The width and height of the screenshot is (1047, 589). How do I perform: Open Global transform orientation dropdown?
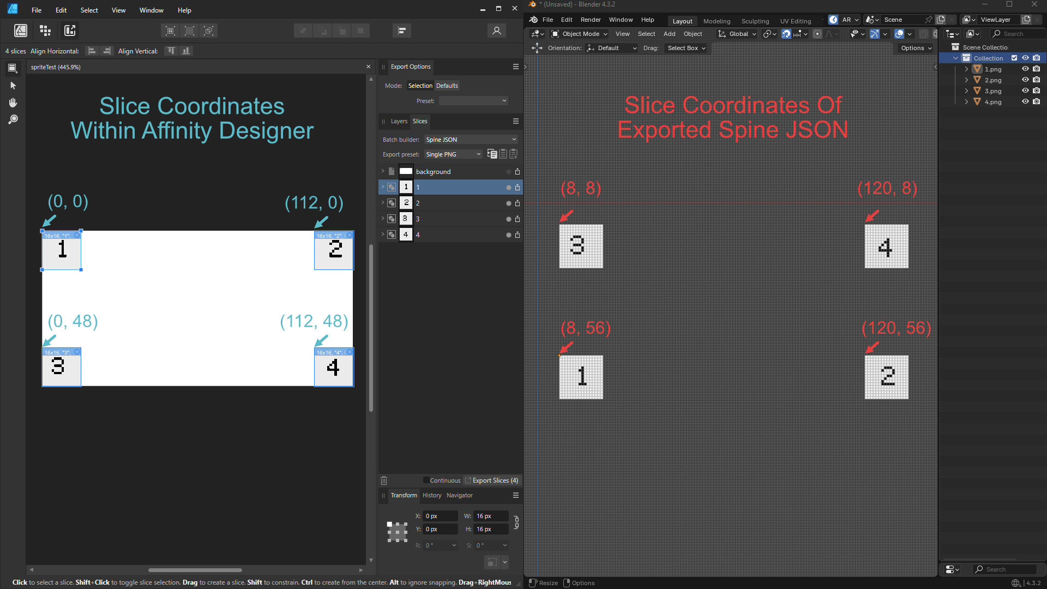[737, 34]
